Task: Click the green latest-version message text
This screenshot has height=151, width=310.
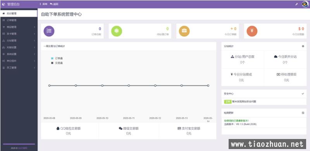Action: pos(237,120)
